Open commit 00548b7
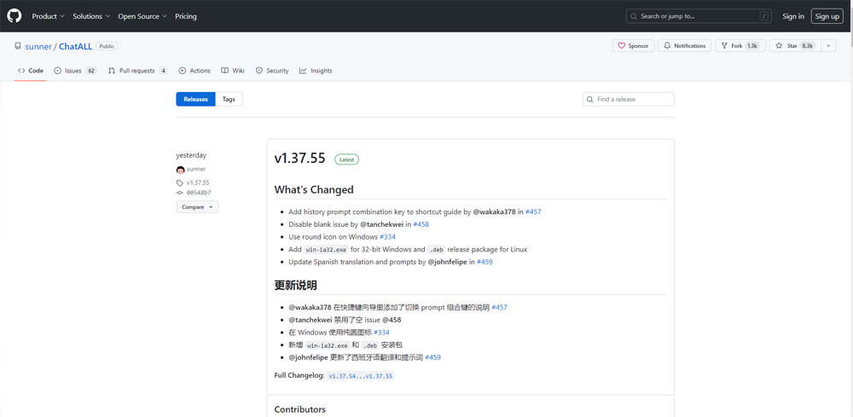This screenshot has height=417, width=853. pos(198,193)
